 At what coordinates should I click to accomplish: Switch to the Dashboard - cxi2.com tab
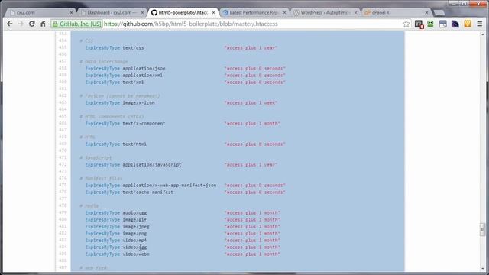coord(112,13)
